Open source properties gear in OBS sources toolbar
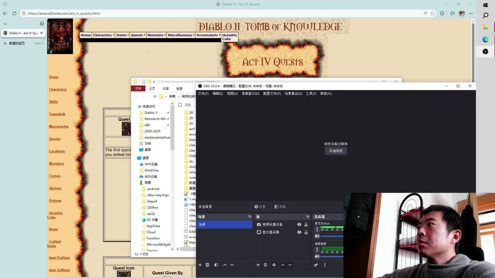 click(x=274, y=265)
